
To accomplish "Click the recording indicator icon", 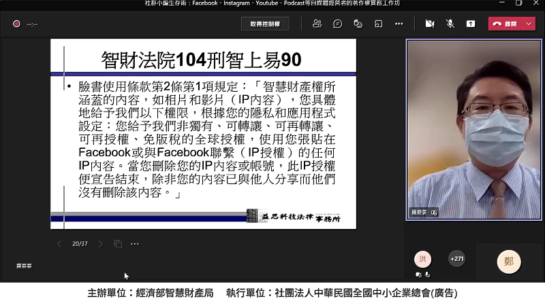I will coord(16,24).
